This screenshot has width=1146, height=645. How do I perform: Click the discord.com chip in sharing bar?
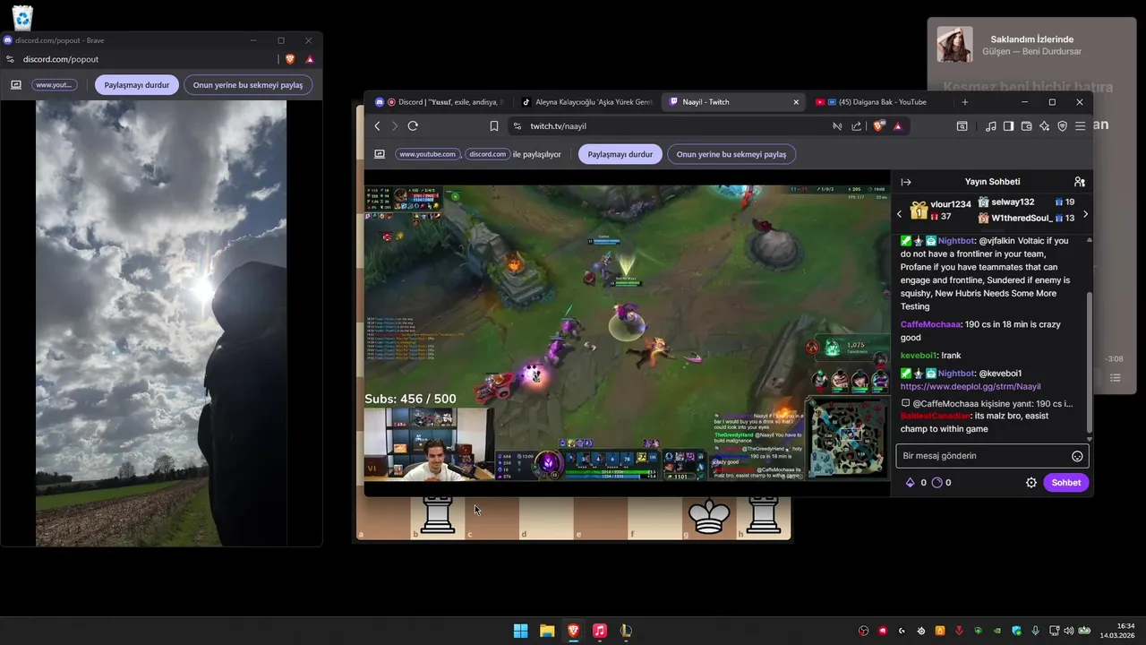[x=487, y=154]
